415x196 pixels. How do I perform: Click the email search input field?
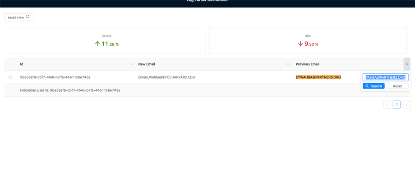385,77
